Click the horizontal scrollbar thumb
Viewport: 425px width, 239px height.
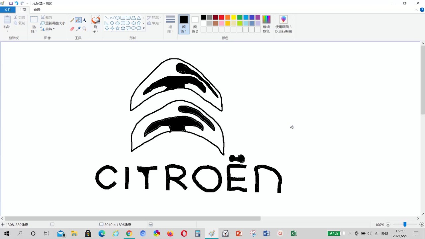point(132,218)
